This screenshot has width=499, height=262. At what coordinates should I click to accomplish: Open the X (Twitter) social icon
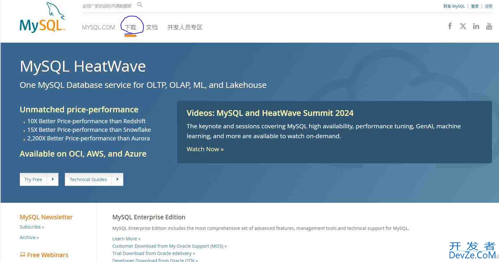tap(463, 26)
